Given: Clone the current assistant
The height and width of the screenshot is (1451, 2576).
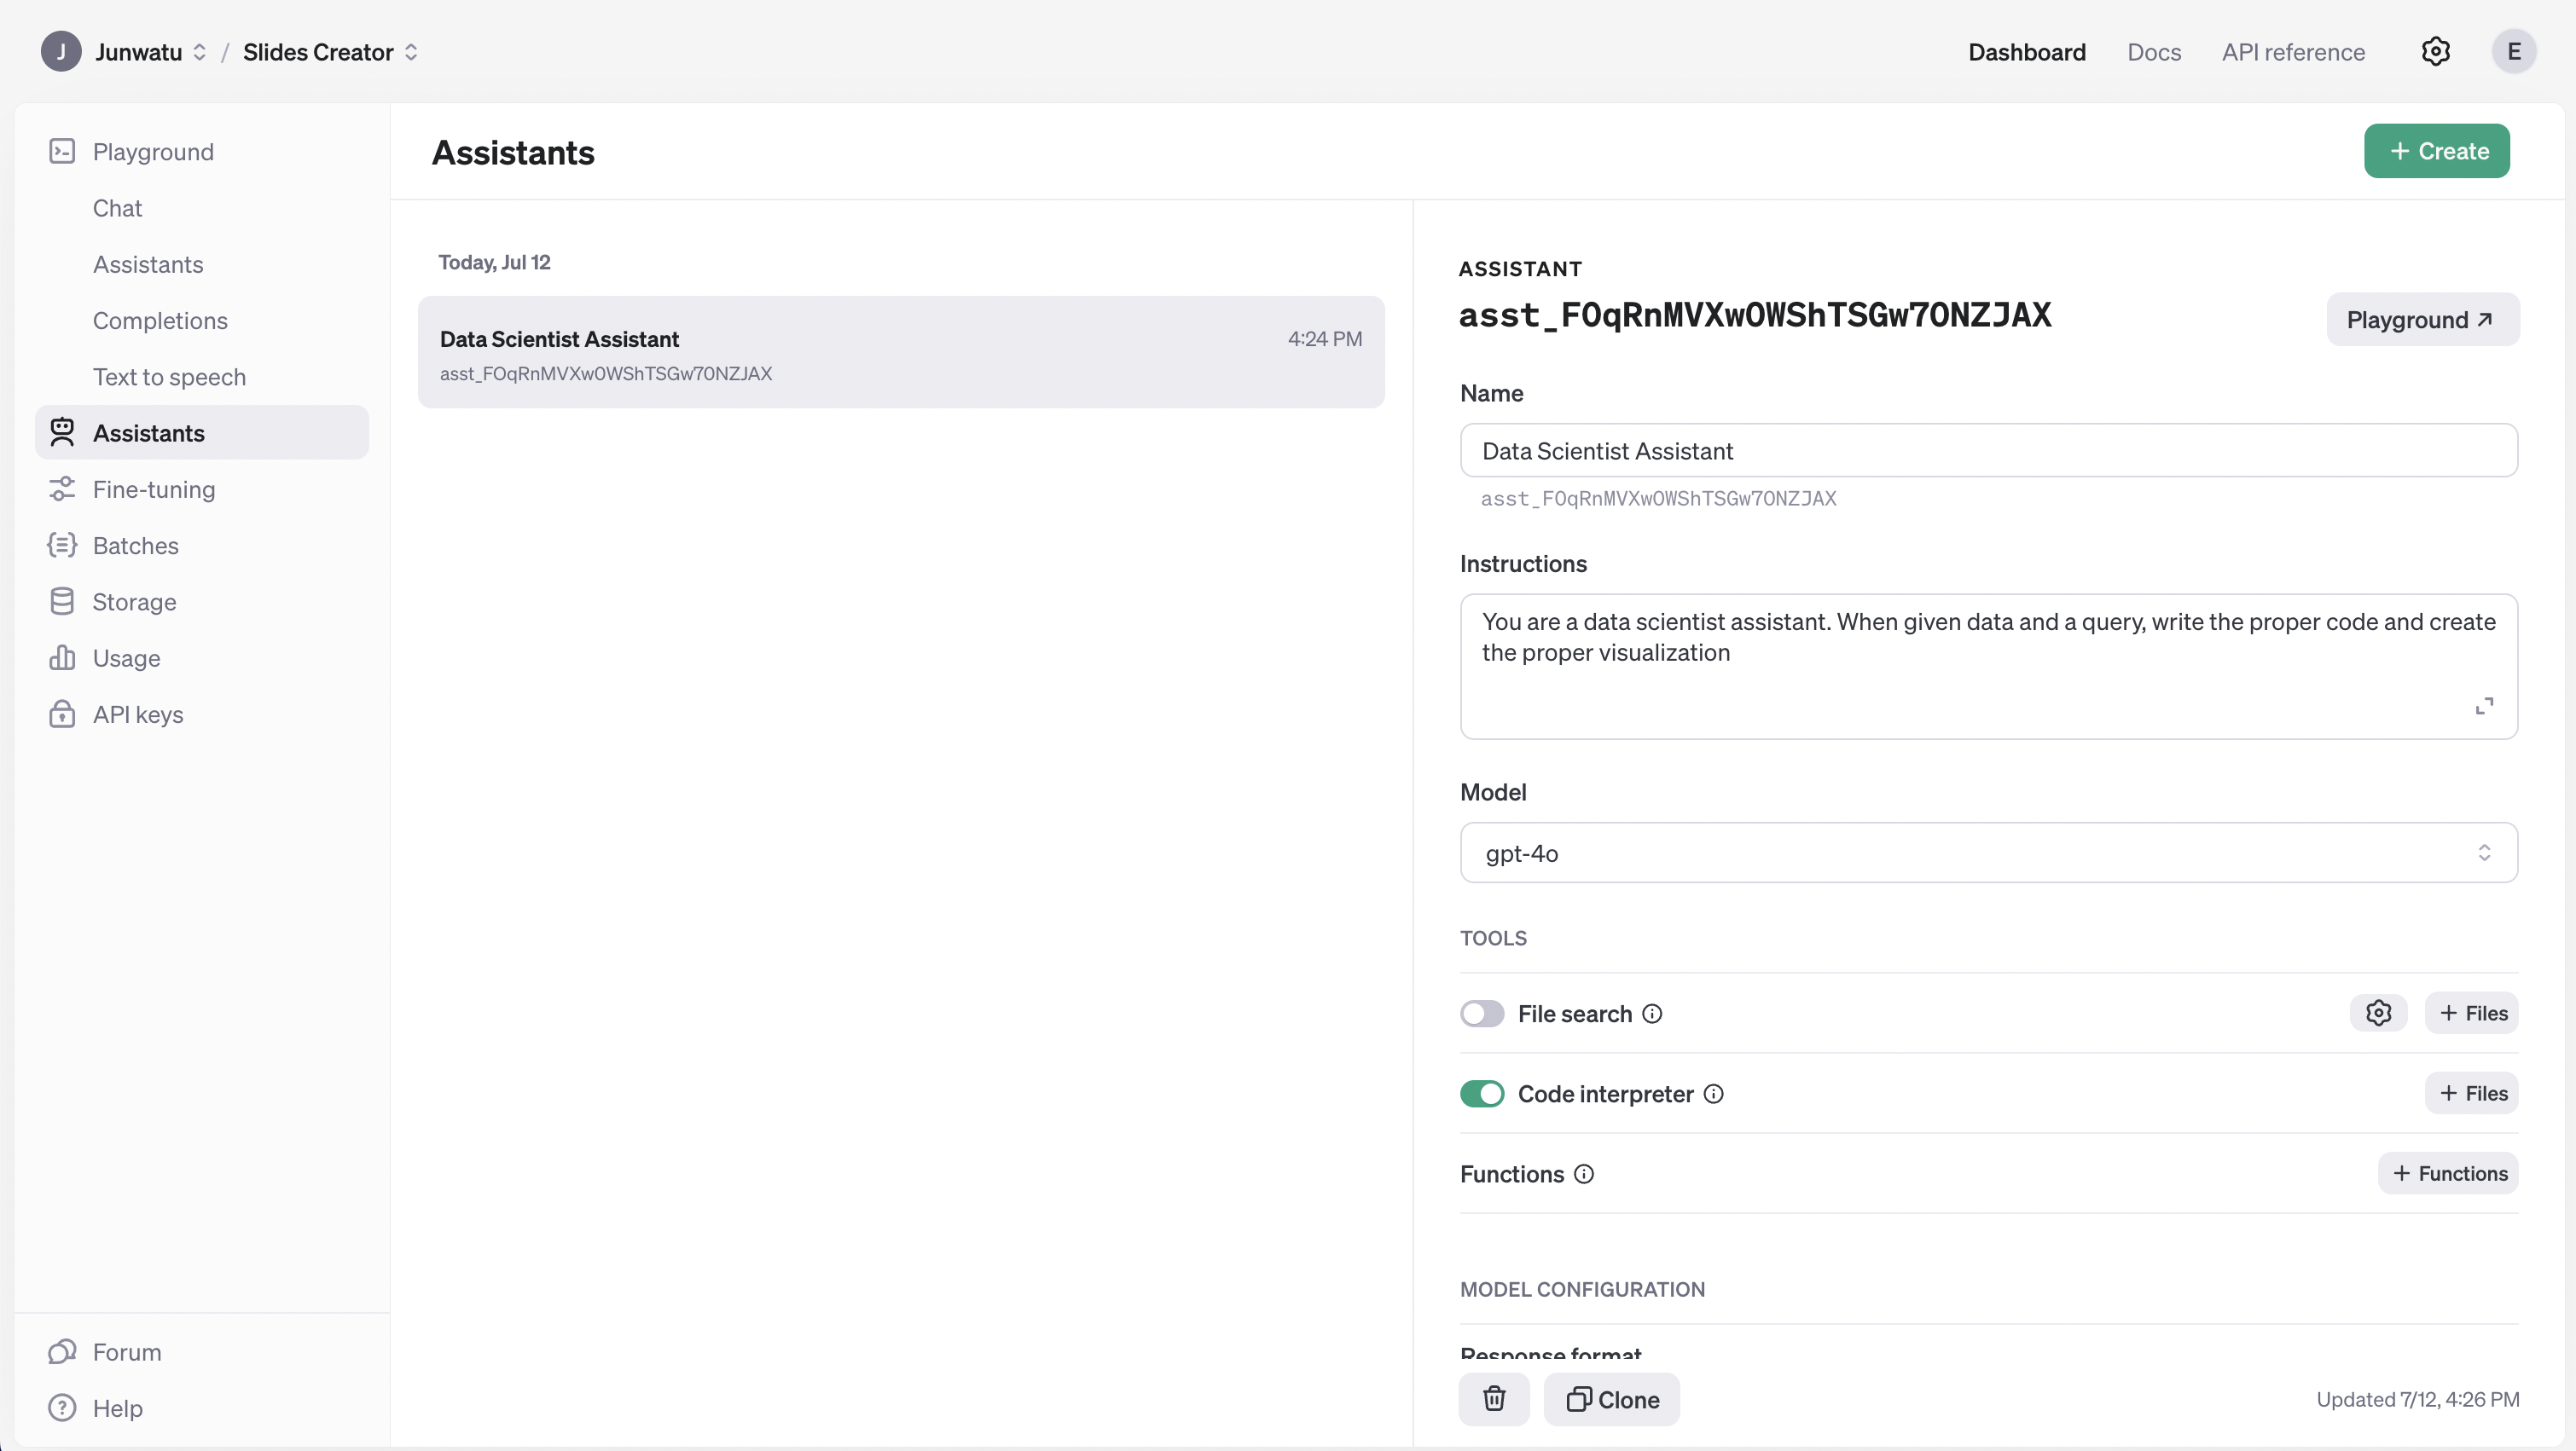Looking at the screenshot, I should coord(1611,1399).
